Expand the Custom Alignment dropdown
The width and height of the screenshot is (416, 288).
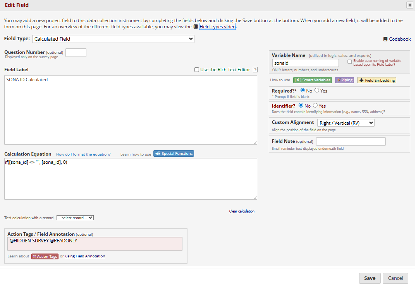click(x=346, y=123)
